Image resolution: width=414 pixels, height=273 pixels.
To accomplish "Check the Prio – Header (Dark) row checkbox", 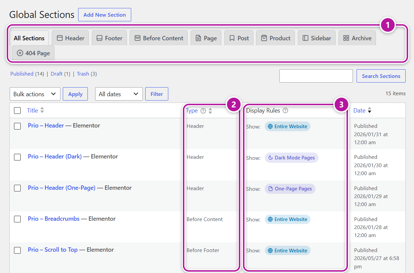I will [17, 157].
